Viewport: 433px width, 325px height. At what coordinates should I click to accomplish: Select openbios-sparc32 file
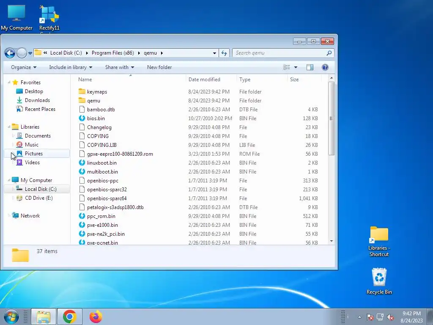point(107,189)
